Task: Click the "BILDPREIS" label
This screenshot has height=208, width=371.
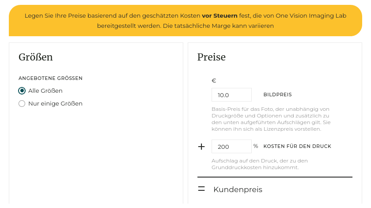Action: pyautogui.click(x=277, y=95)
